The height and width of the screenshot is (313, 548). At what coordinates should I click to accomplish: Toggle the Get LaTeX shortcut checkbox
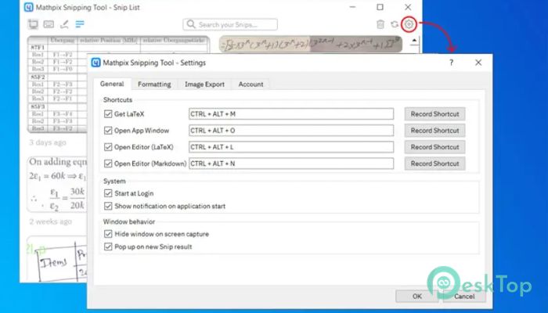[x=108, y=114]
